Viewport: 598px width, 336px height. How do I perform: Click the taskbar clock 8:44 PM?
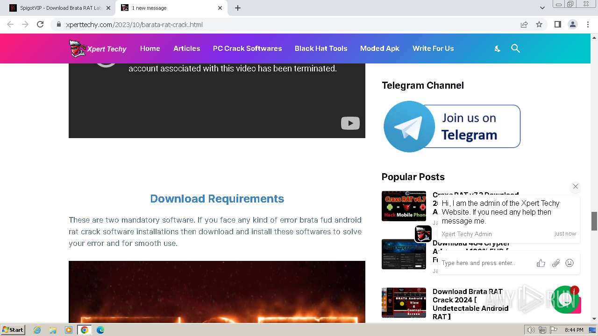574,330
